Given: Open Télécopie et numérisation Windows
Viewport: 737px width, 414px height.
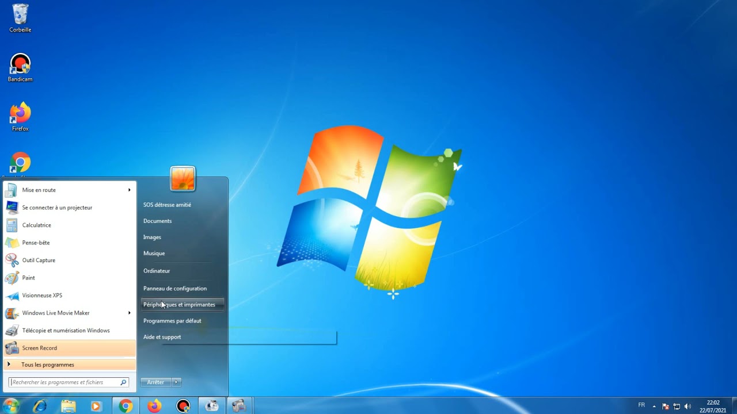Looking at the screenshot, I should click(69, 331).
